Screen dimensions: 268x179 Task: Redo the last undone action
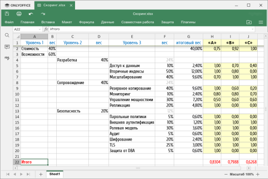click(43, 14)
